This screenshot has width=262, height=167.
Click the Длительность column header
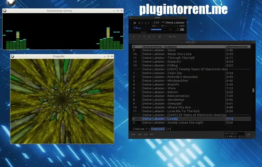238,47
